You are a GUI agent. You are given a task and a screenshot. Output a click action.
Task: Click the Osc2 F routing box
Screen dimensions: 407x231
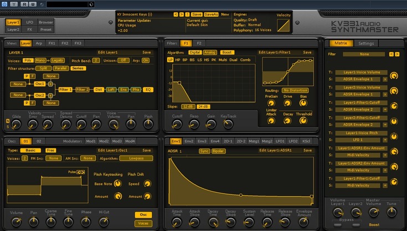pos(33,103)
